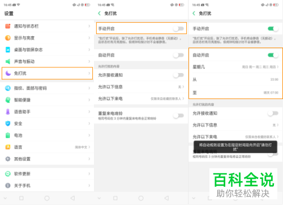This screenshot has height=205, width=283.
Task: Tap the purple moon 免打扰 icon
Action: (x=8, y=73)
